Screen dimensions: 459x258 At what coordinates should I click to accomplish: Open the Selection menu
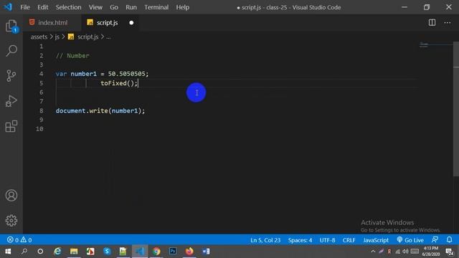pos(69,7)
